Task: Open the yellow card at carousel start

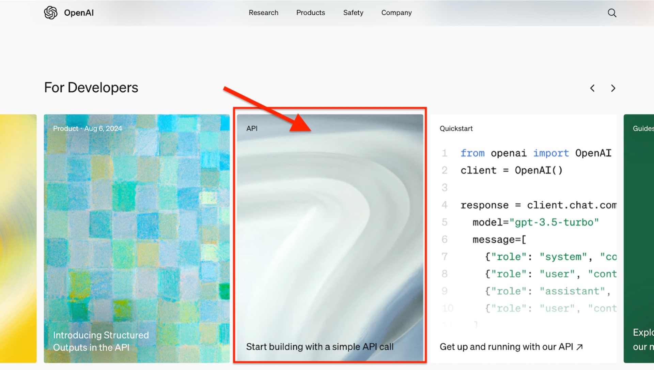Action: point(18,238)
